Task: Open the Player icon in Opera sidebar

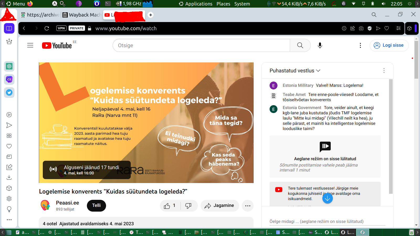Action: (x=9, y=115)
